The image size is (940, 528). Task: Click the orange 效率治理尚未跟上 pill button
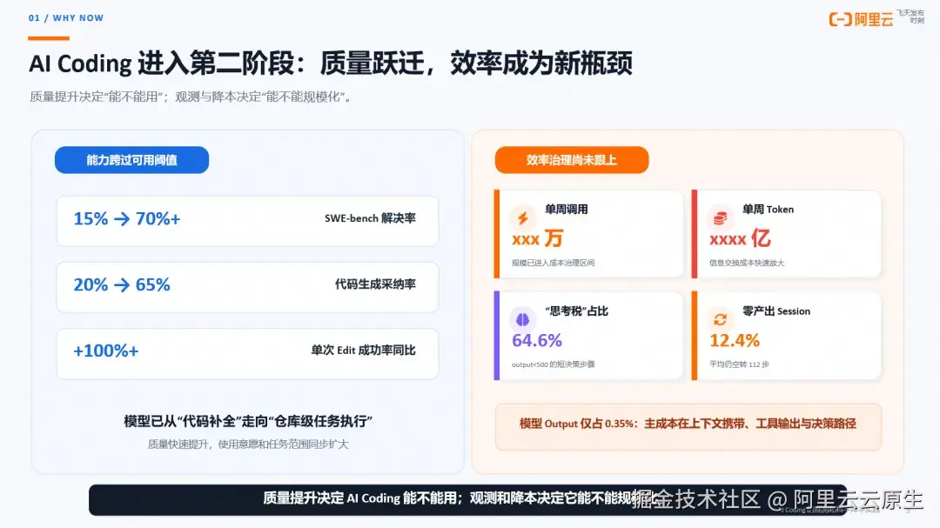(572, 160)
